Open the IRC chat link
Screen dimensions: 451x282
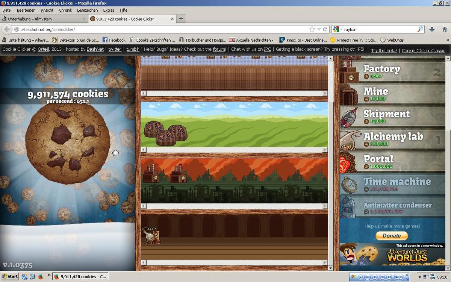point(267,49)
